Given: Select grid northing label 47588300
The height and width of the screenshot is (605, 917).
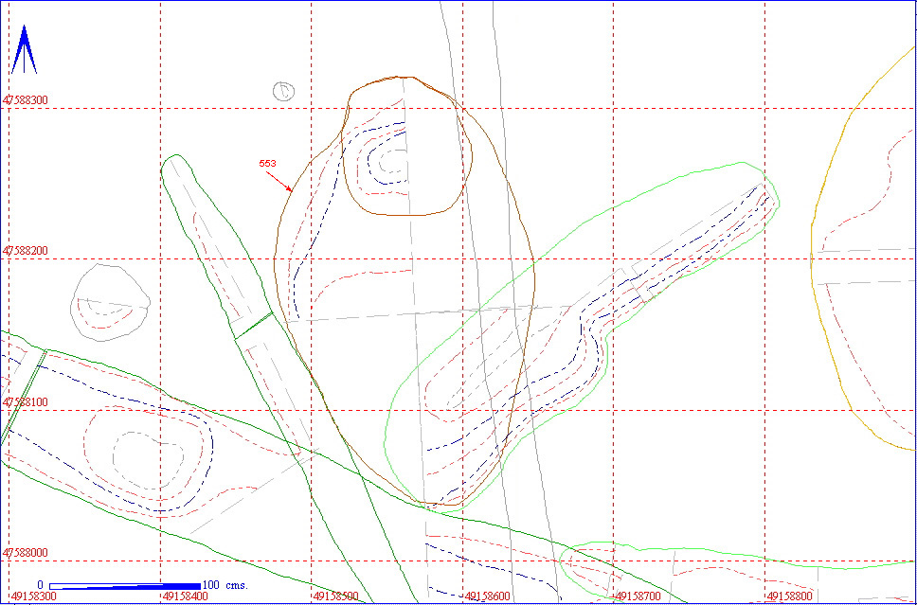Looking at the screenshot, I should click(x=26, y=100).
